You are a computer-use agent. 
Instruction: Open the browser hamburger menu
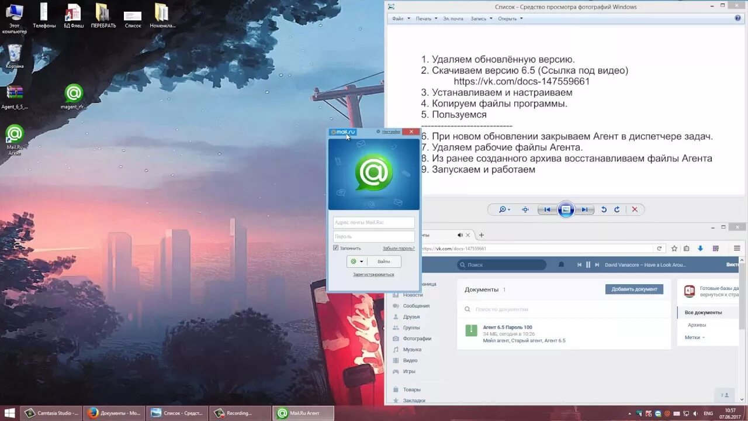[x=737, y=249]
